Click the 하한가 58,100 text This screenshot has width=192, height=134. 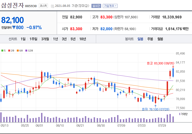(125, 29)
